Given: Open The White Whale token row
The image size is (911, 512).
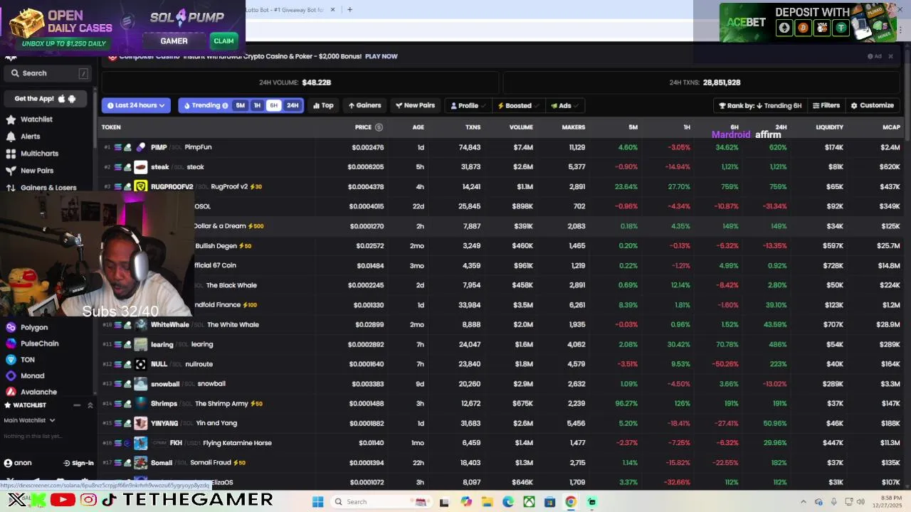Looking at the screenshot, I should click(x=501, y=325).
